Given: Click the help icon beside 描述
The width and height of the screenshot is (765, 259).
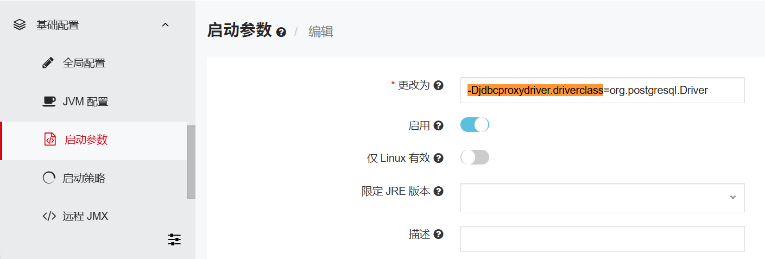Looking at the screenshot, I should (439, 234).
